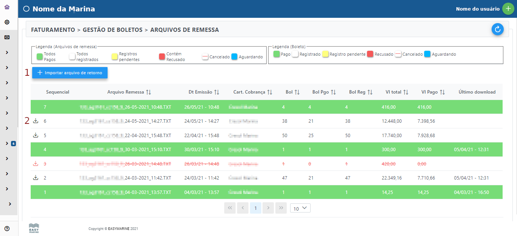This screenshot has height=236, width=517.
Task: Expand the sidebar item with badge 6
Action: click(7, 144)
